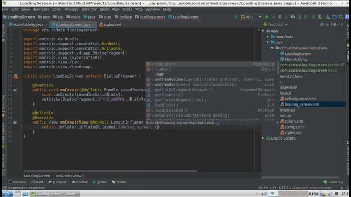Open the Run tool window
351x197 pixels.
point(100,182)
